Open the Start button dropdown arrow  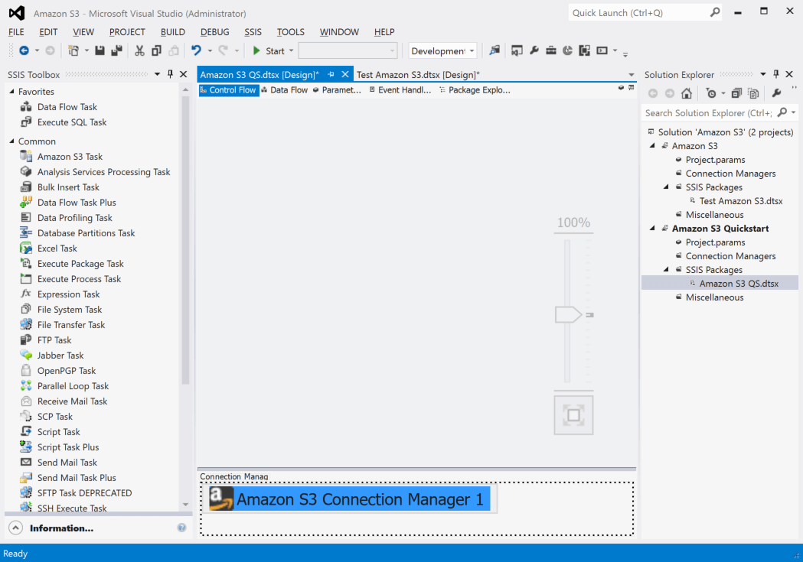[292, 50]
